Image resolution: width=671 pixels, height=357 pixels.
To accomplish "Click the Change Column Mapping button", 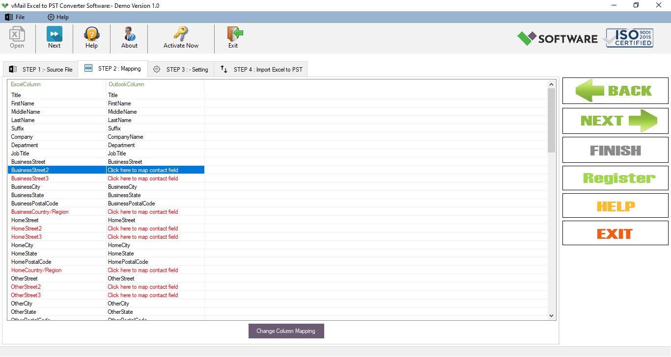I will pyautogui.click(x=286, y=331).
